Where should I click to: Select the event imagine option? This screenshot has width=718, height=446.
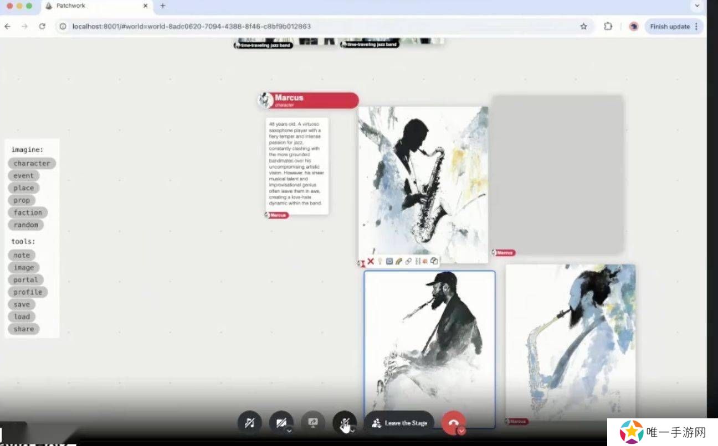(24, 175)
